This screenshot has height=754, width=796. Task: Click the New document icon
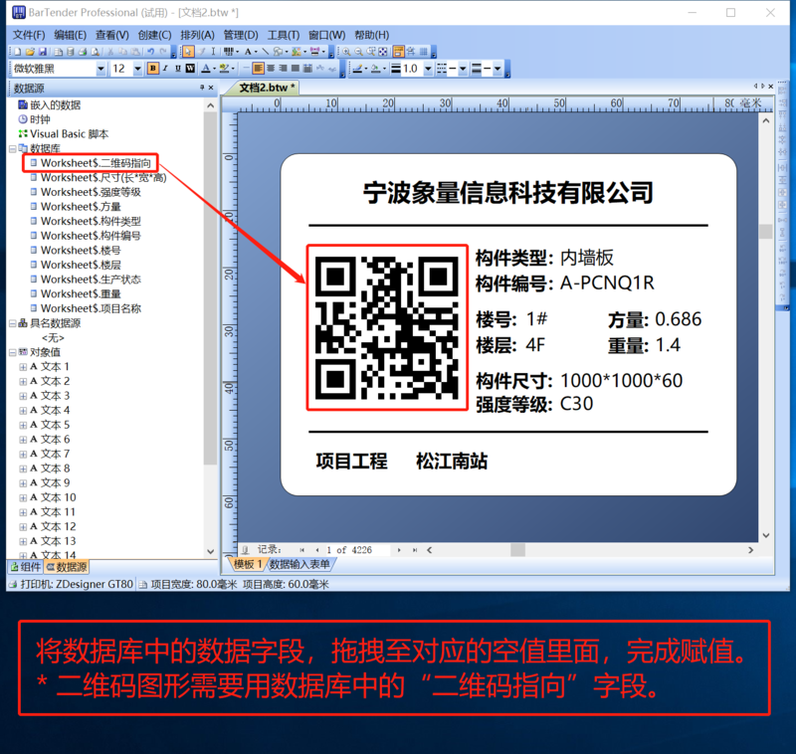[18, 52]
